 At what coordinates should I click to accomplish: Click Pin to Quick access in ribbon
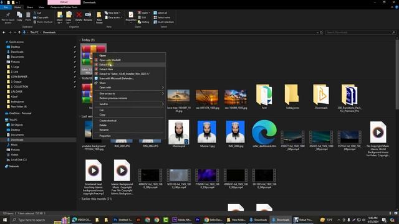[x=8, y=17]
